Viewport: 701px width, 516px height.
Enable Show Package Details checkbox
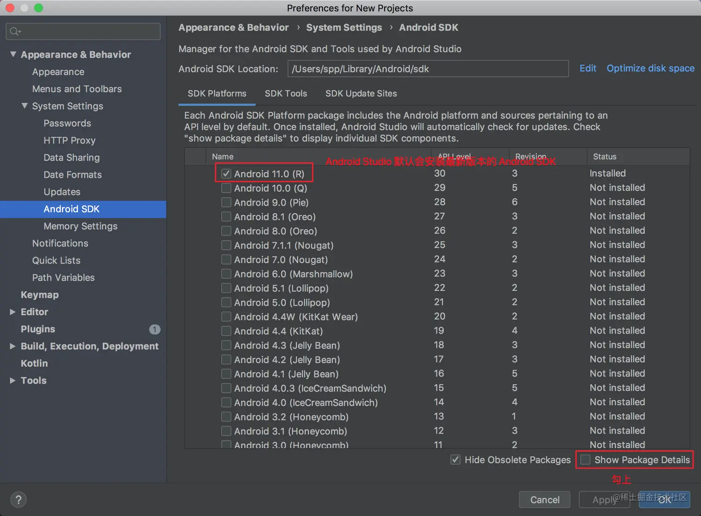click(586, 459)
